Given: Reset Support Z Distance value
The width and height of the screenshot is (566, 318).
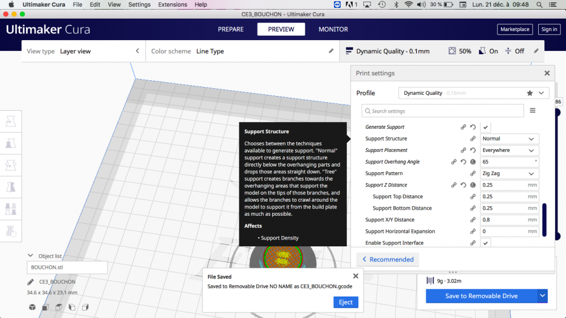Looking at the screenshot, I should [x=463, y=185].
